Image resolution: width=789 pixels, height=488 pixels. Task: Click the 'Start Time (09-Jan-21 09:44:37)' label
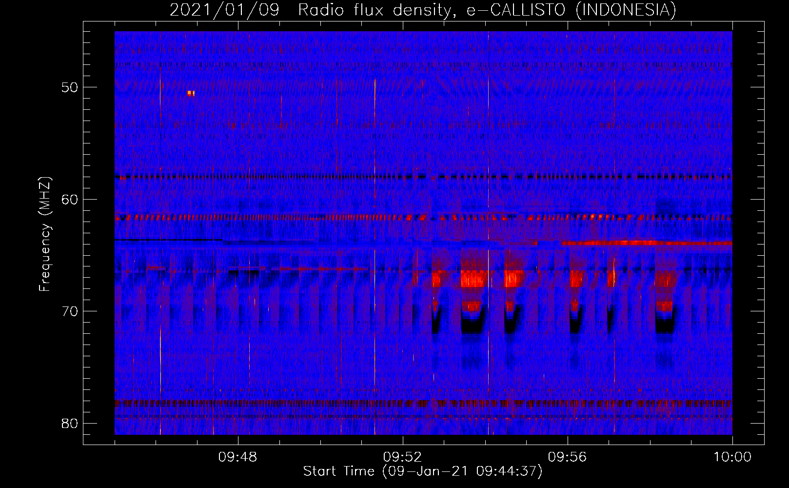(423, 471)
